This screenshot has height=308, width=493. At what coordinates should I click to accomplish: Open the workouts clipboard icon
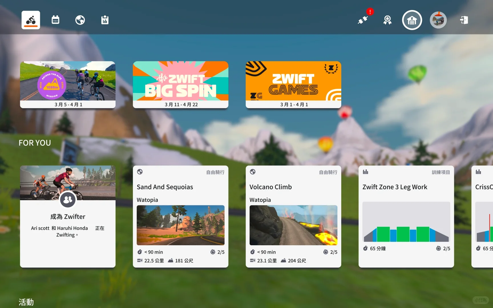pos(105,20)
